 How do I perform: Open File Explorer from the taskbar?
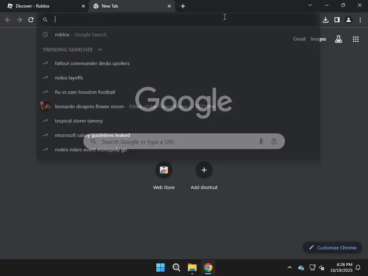click(192, 267)
